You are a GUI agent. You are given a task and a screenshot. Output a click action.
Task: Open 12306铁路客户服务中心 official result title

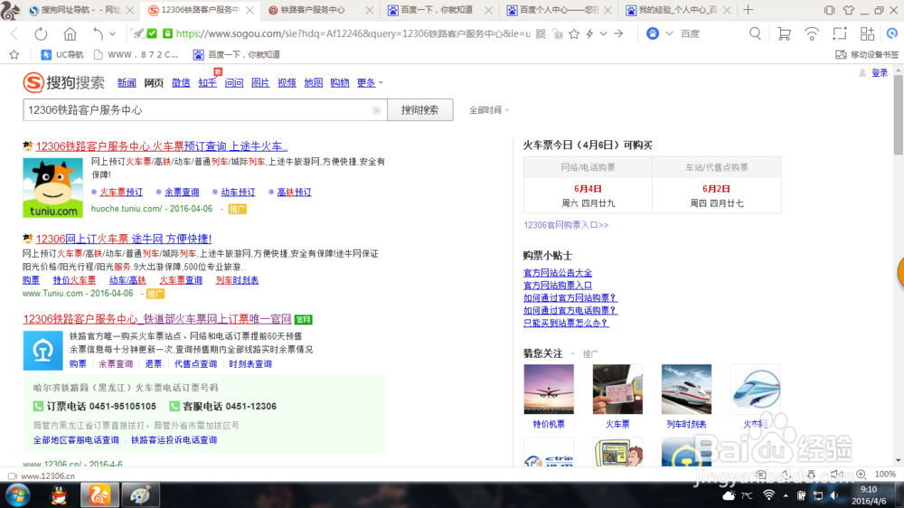point(156,319)
